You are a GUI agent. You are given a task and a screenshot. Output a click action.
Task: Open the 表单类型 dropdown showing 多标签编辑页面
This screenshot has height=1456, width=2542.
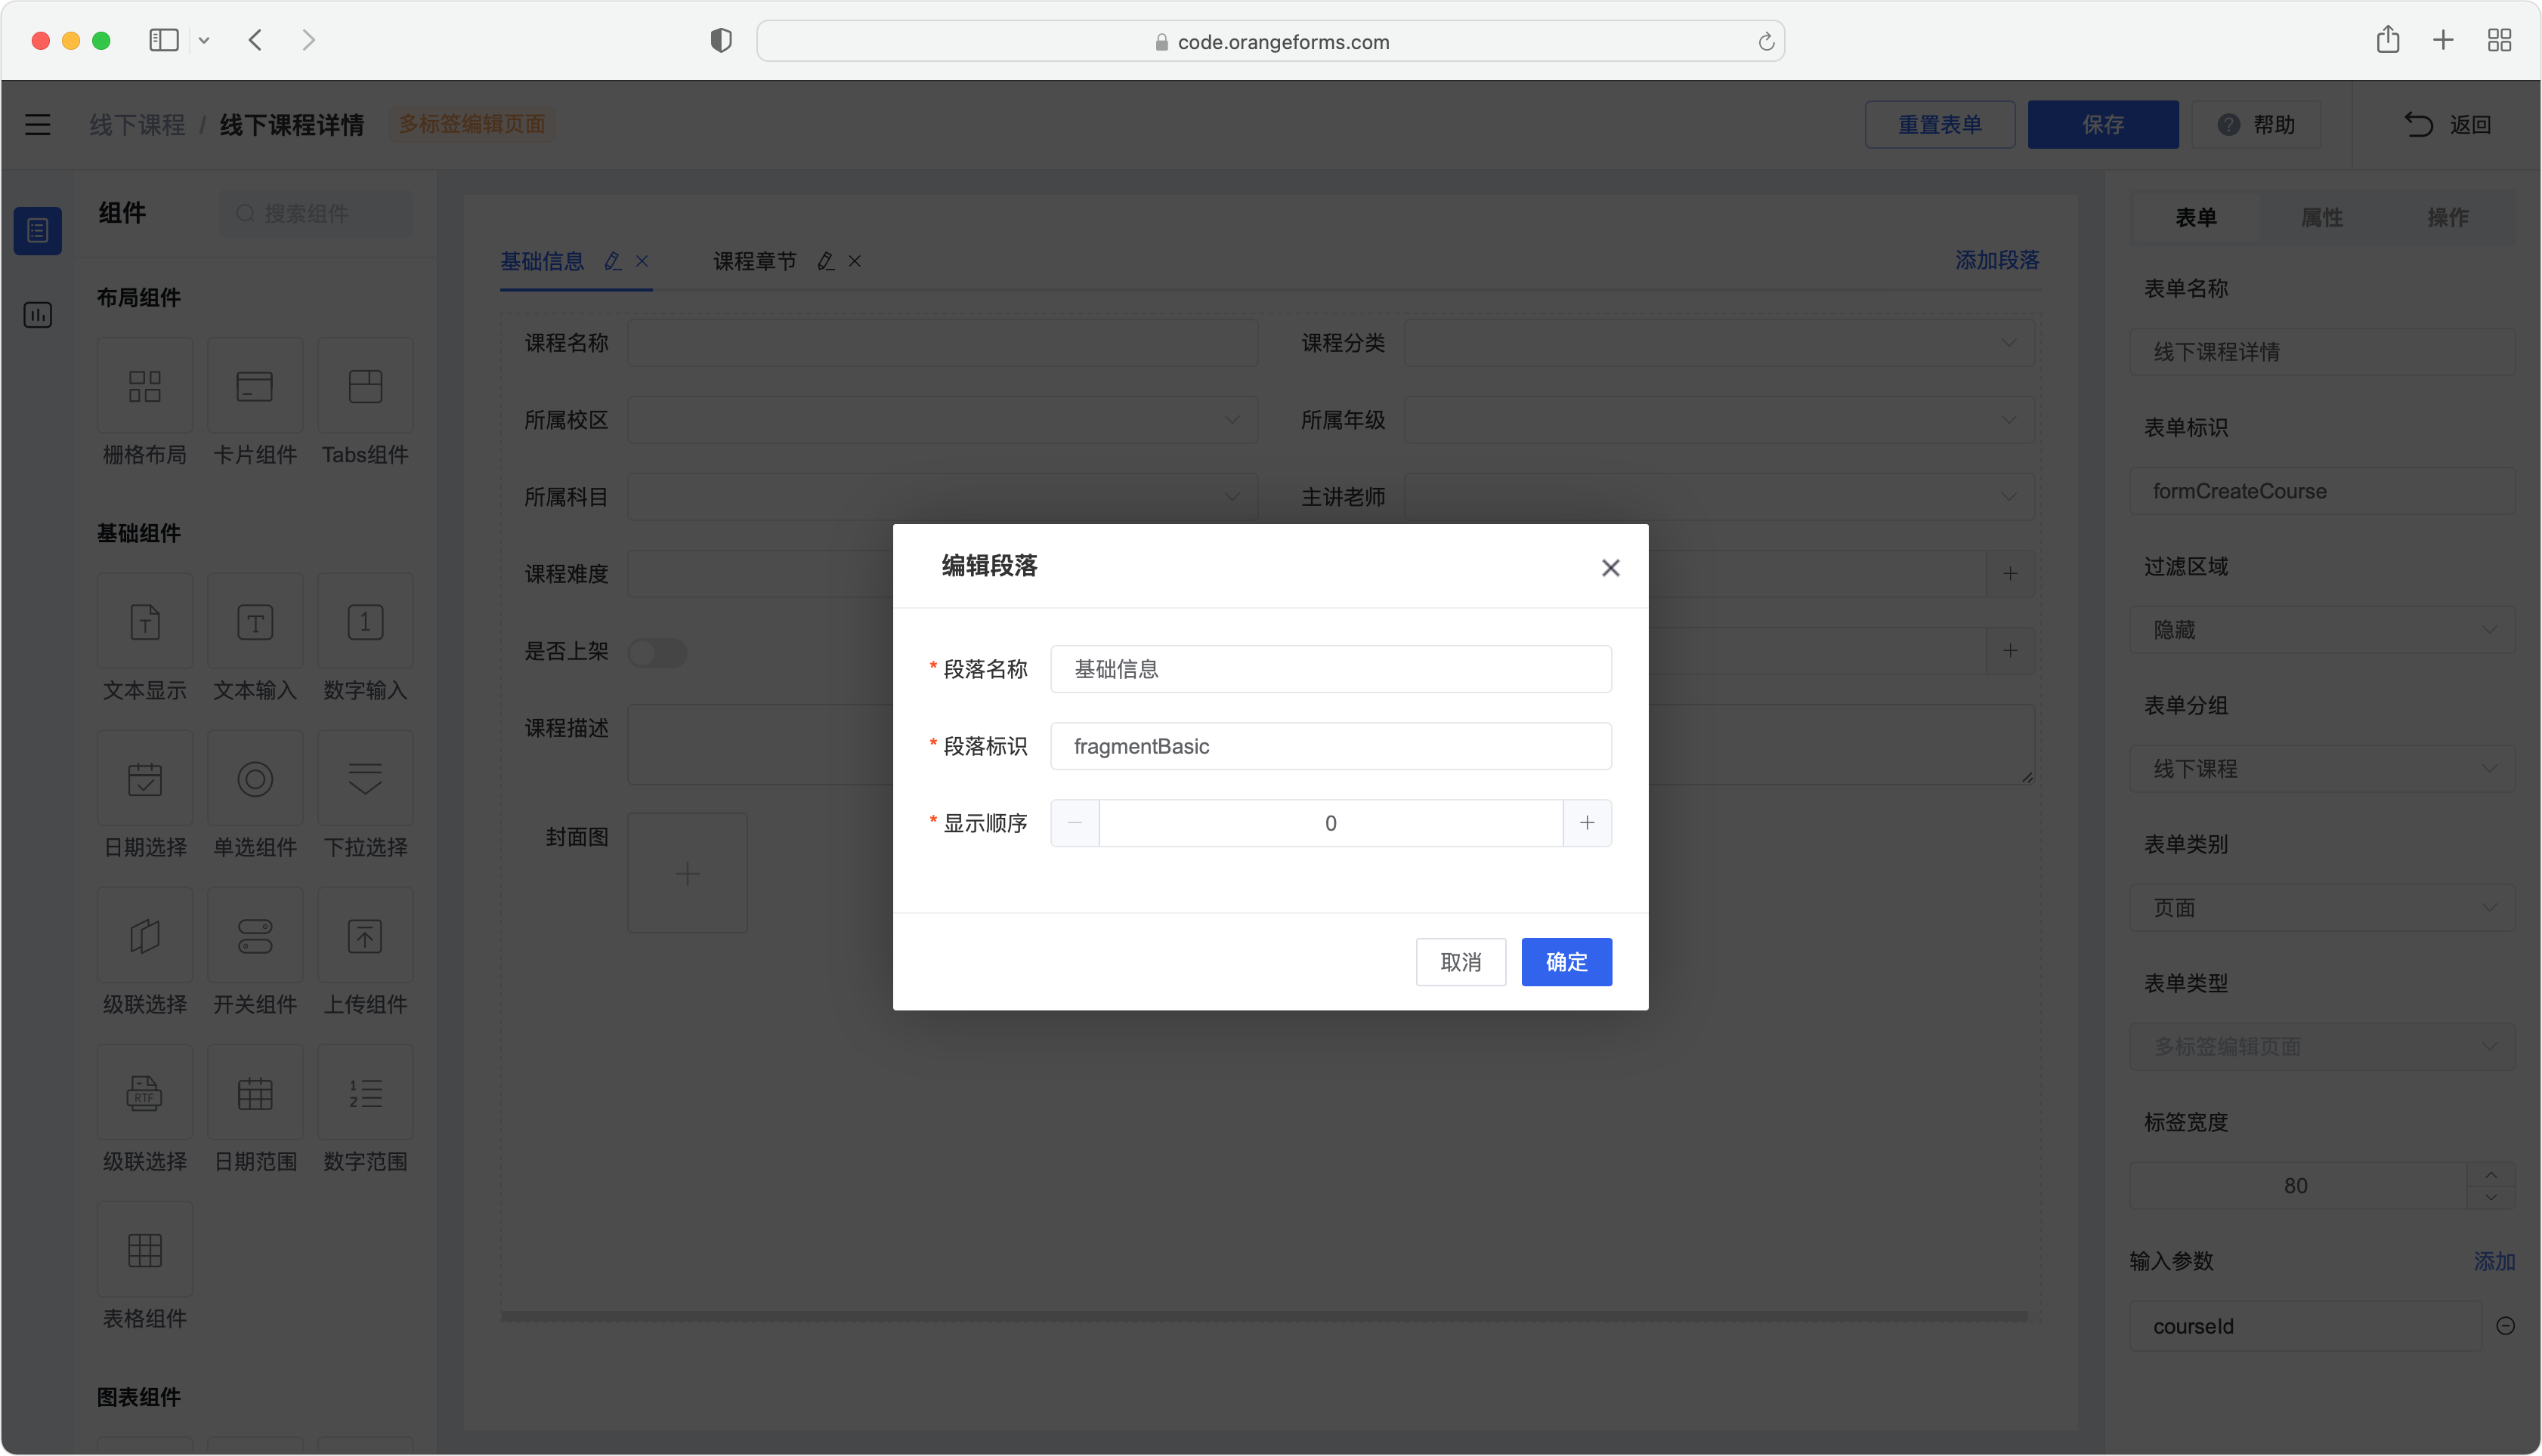(2321, 1047)
